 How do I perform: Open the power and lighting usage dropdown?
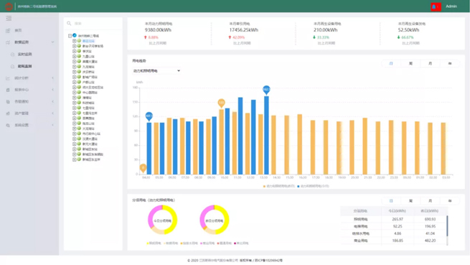coord(156,71)
